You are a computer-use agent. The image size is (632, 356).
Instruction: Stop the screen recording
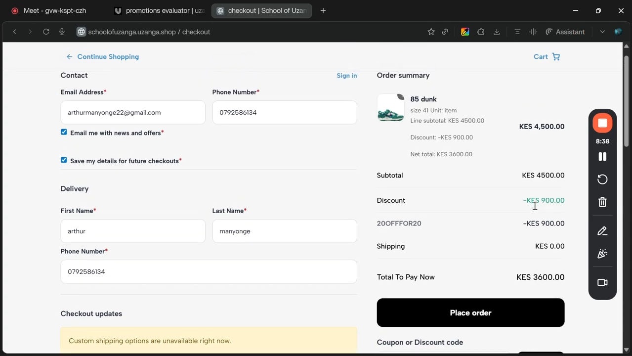click(x=602, y=123)
